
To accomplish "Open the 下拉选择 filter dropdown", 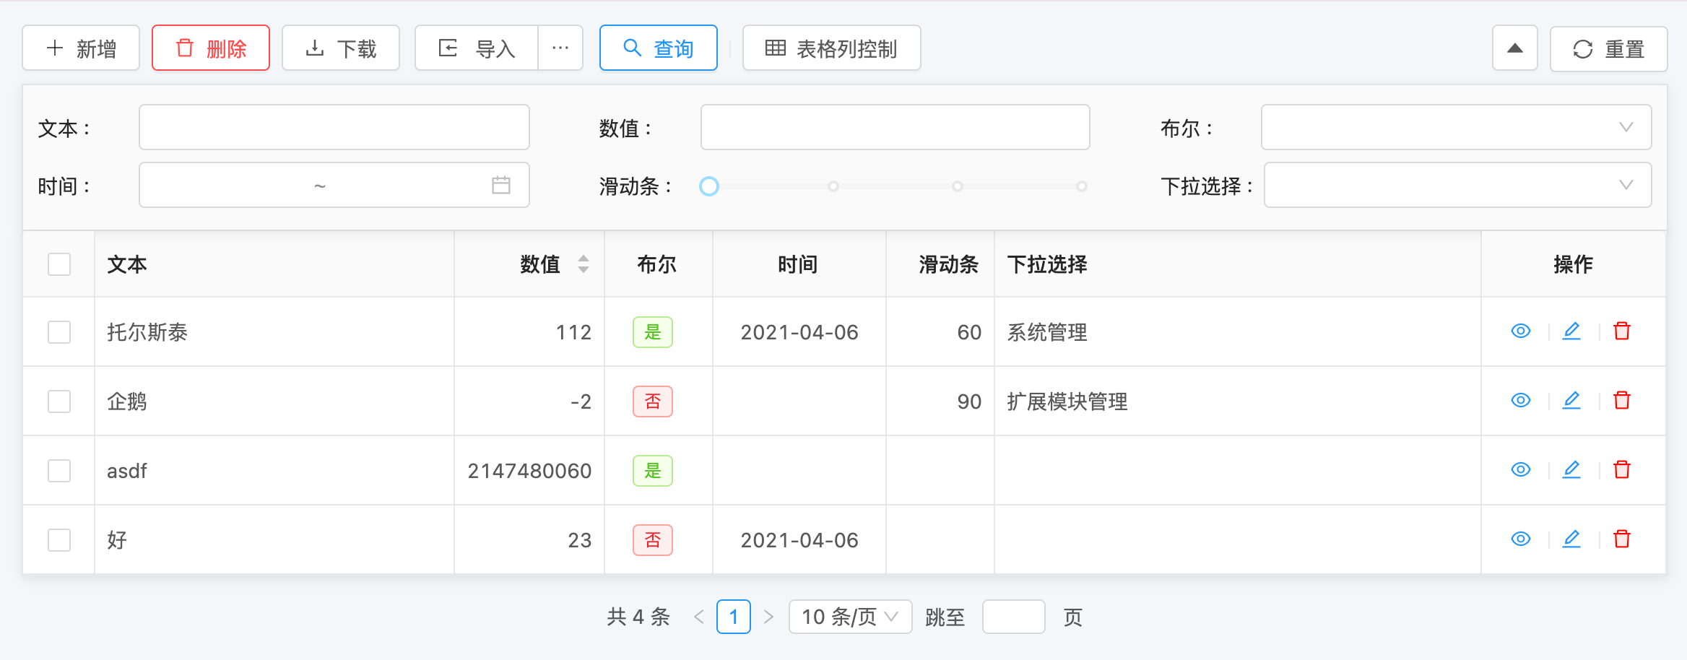I will [x=1457, y=185].
